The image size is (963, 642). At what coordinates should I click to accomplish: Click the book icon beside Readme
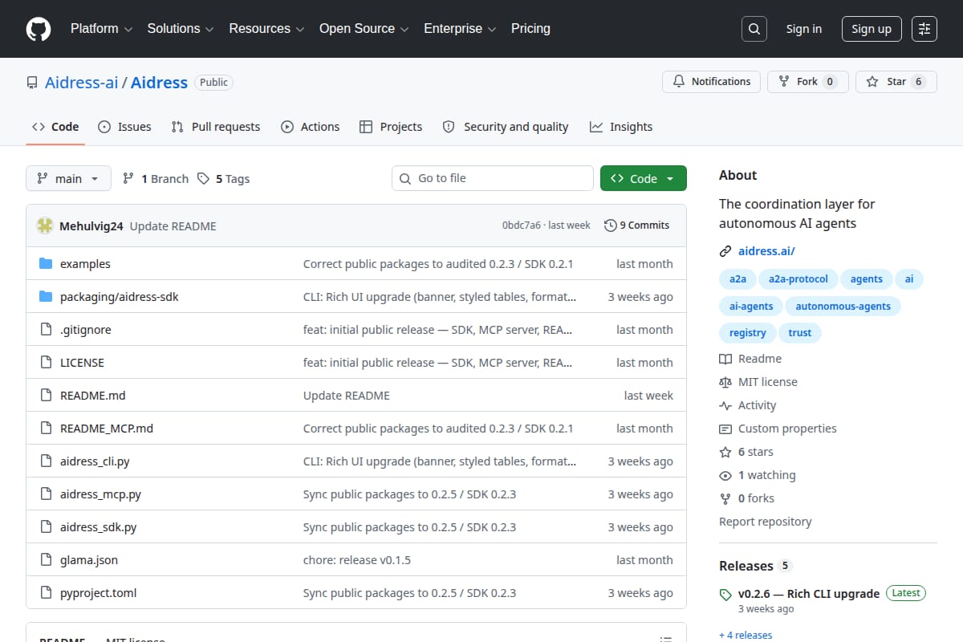(725, 359)
